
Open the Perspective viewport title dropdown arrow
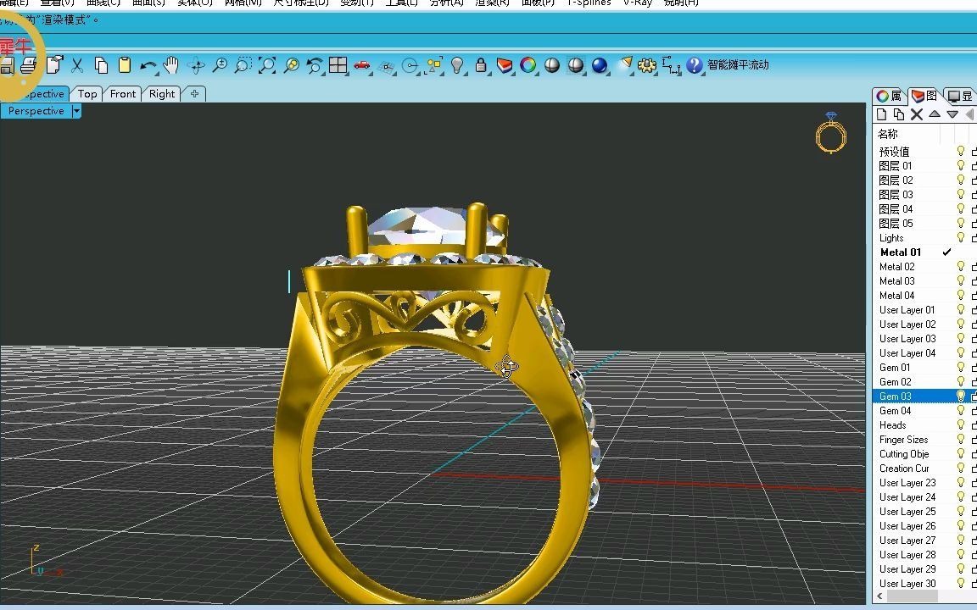tap(76, 111)
